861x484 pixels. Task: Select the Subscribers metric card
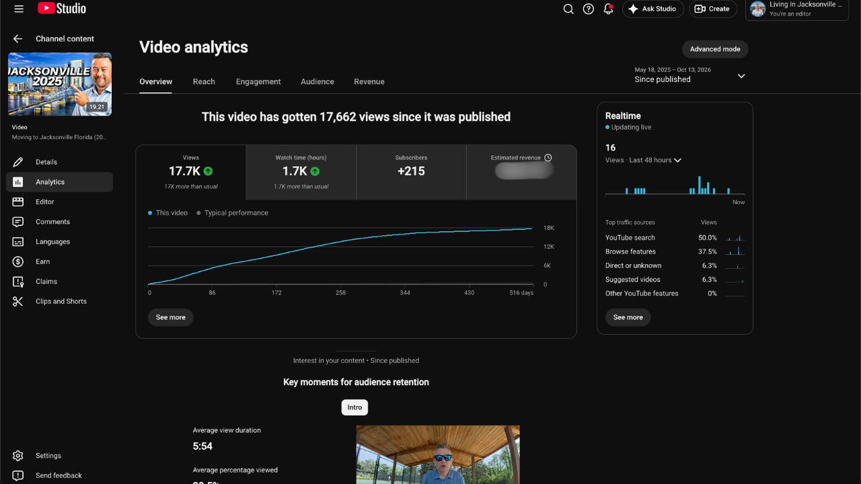411,172
